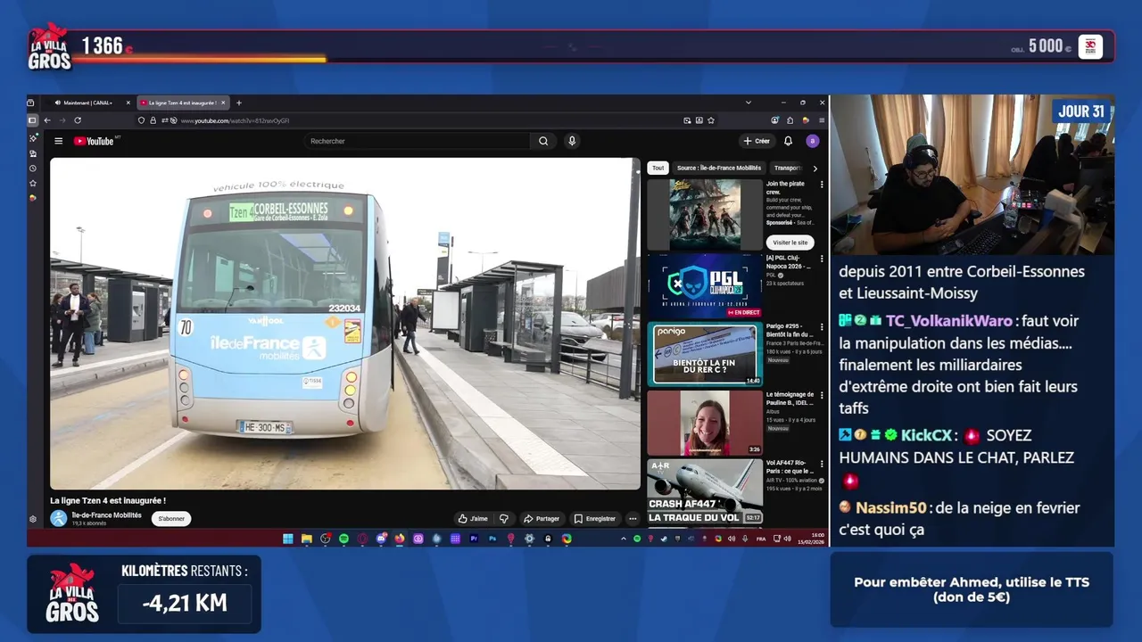Start voice search with the microphone icon
The height and width of the screenshot is (642, 1142).
coord(572,141)
